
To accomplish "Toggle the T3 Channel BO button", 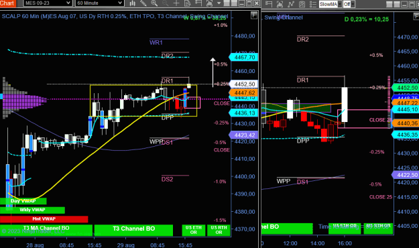I will pos(133,230).
